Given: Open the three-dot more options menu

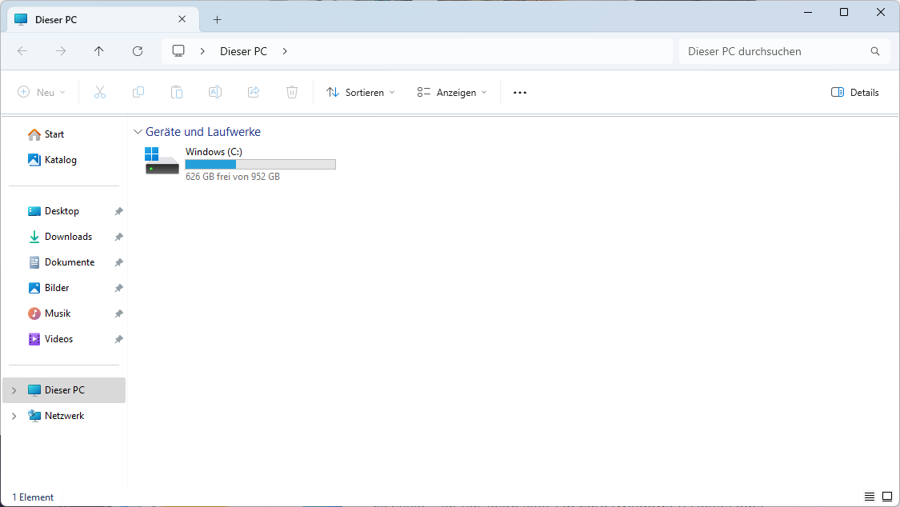Looking at the screenshot, I should [x=520, y=92].
